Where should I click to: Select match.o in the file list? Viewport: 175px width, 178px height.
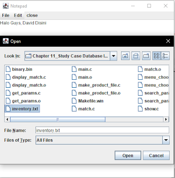[x=150, y=69]
